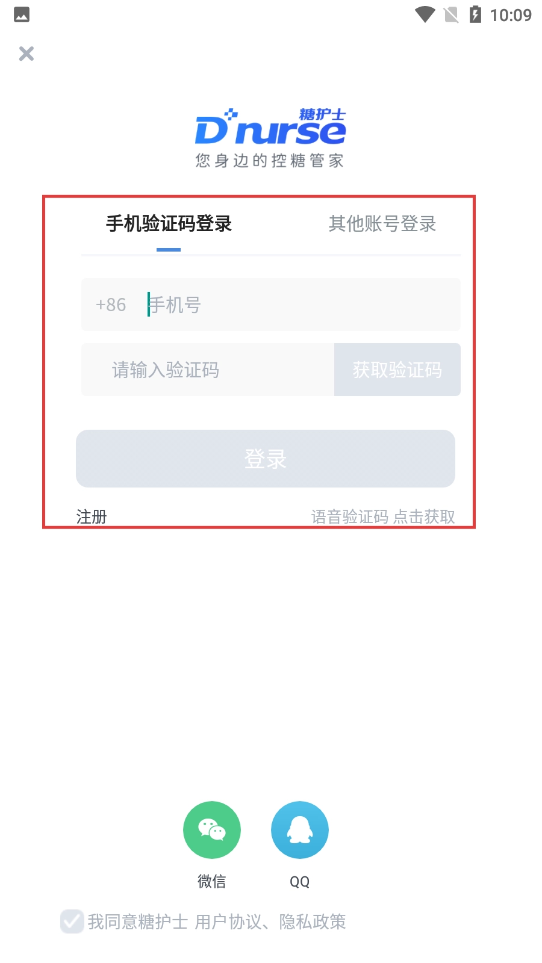Tap the WeChat login icon
This screenshot has width=542, height=963.
(212, 830)
